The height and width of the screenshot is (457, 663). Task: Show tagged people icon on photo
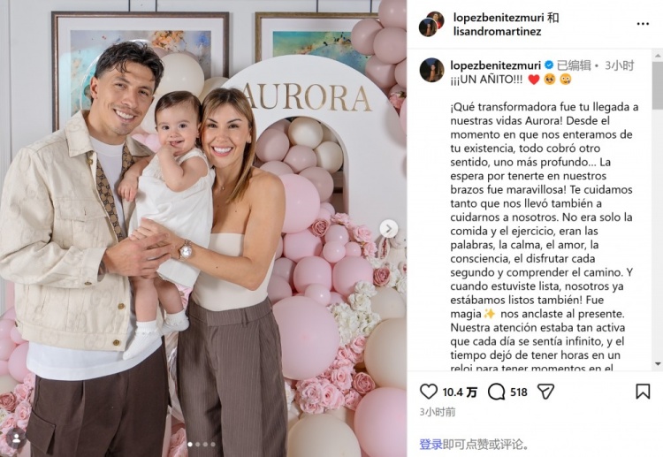pos(17,438)
